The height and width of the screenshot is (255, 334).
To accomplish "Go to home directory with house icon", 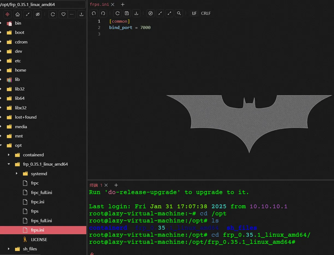I will 17,14.
